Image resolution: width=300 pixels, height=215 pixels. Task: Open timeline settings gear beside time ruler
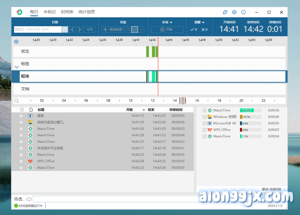16,42
